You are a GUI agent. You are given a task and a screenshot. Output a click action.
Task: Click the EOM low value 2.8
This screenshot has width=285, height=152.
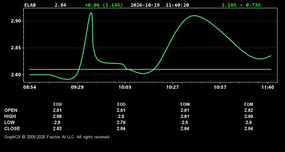pyautogui.click(x=249, y=122)
